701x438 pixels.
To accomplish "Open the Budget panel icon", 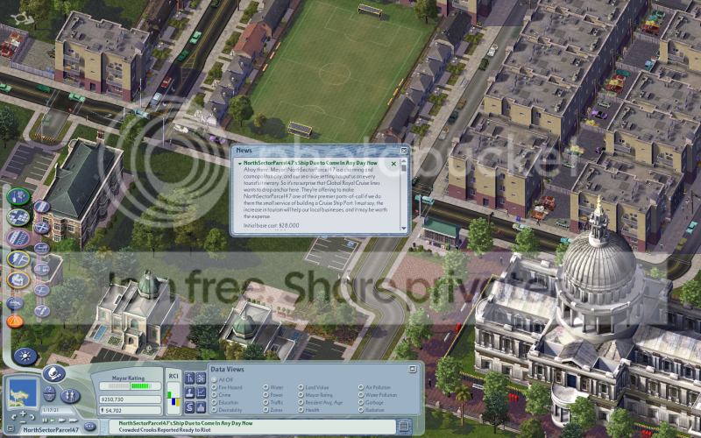I will click(x=189, y=407).
